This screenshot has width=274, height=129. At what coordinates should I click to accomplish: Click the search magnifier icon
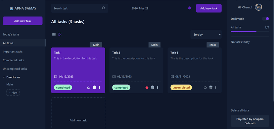pos(104,8)
